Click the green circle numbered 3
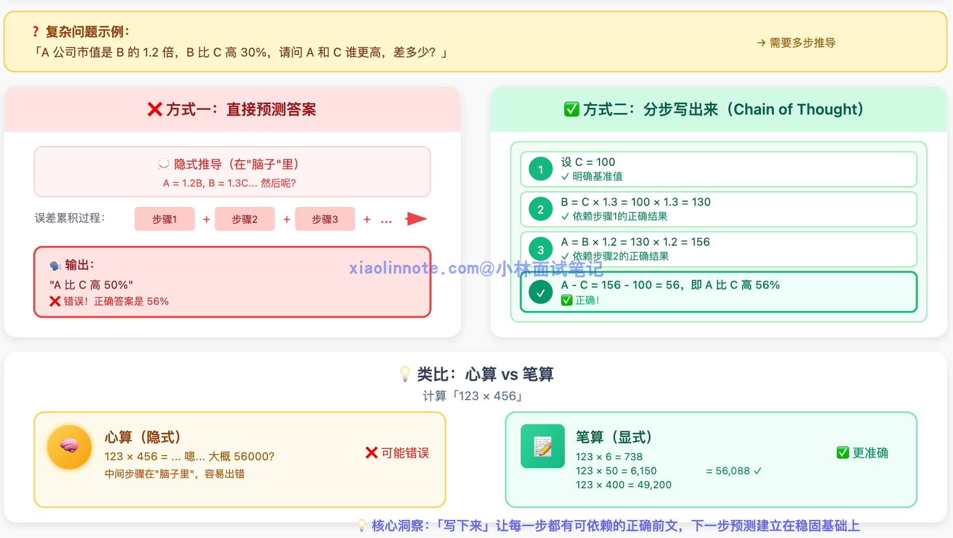The width and height of the screenshot is (953, 538). 540,249
